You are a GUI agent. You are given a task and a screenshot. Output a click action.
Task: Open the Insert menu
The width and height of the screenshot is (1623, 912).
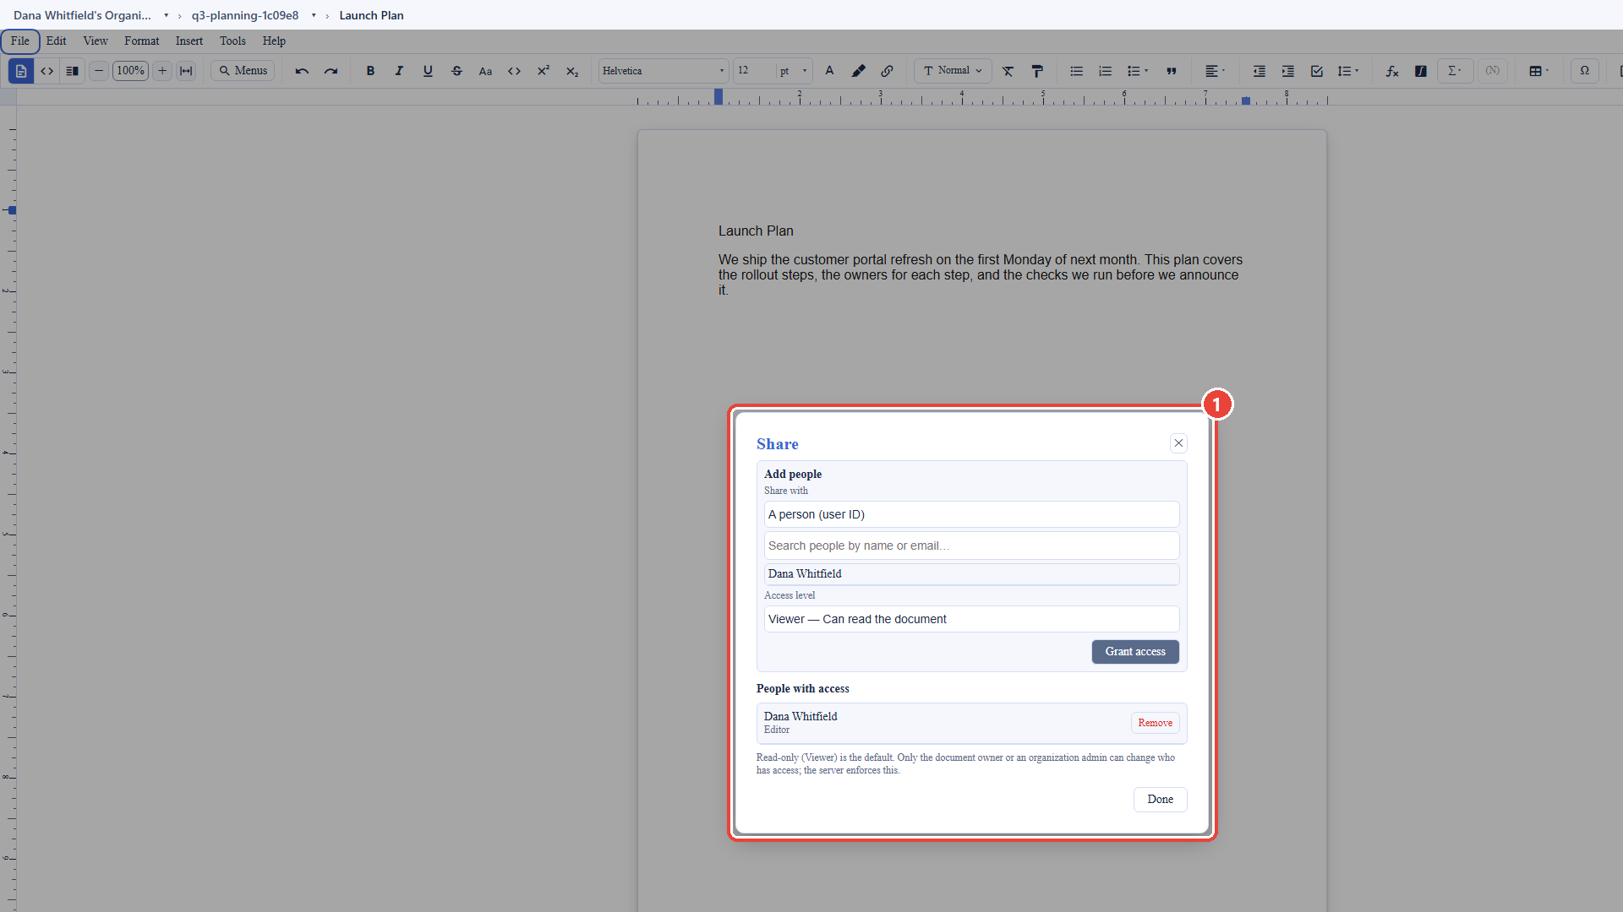(x=189, y=41)
